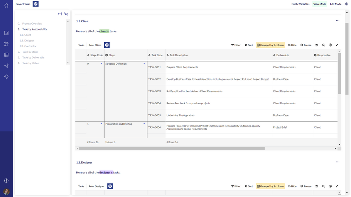Open the workflow icon in left sidebar
Image resolution: width=351 pixels, height=197 pixels.
(x=6, y=44)
